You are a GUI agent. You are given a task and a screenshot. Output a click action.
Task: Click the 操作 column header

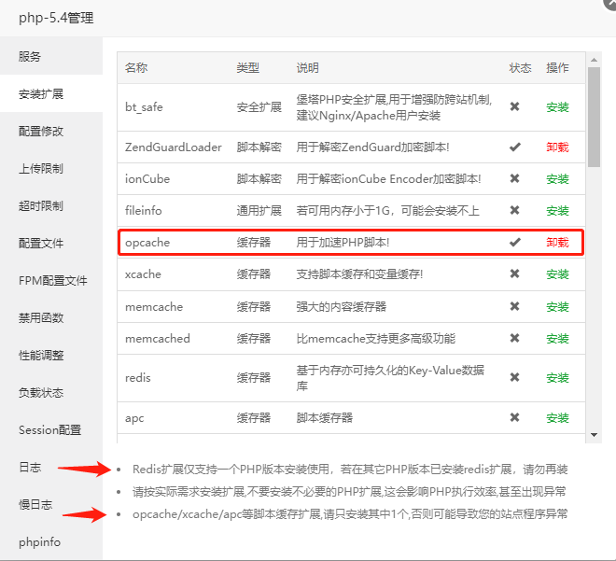(x=557, y=67)
